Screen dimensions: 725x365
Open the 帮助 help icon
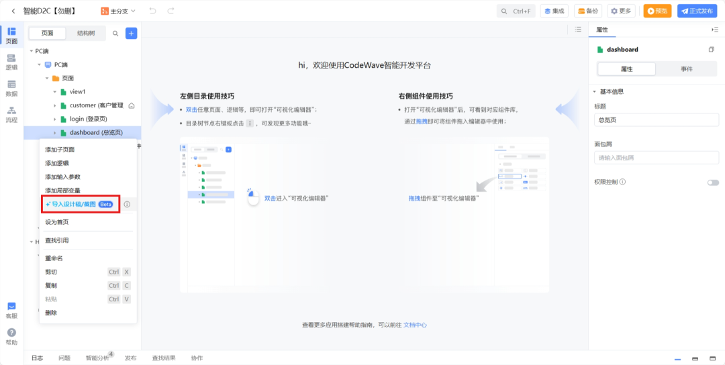coord(11,337)
